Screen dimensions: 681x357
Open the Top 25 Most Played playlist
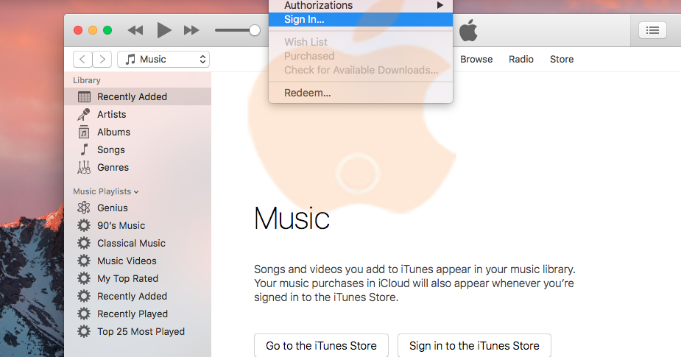click(138, 331)
